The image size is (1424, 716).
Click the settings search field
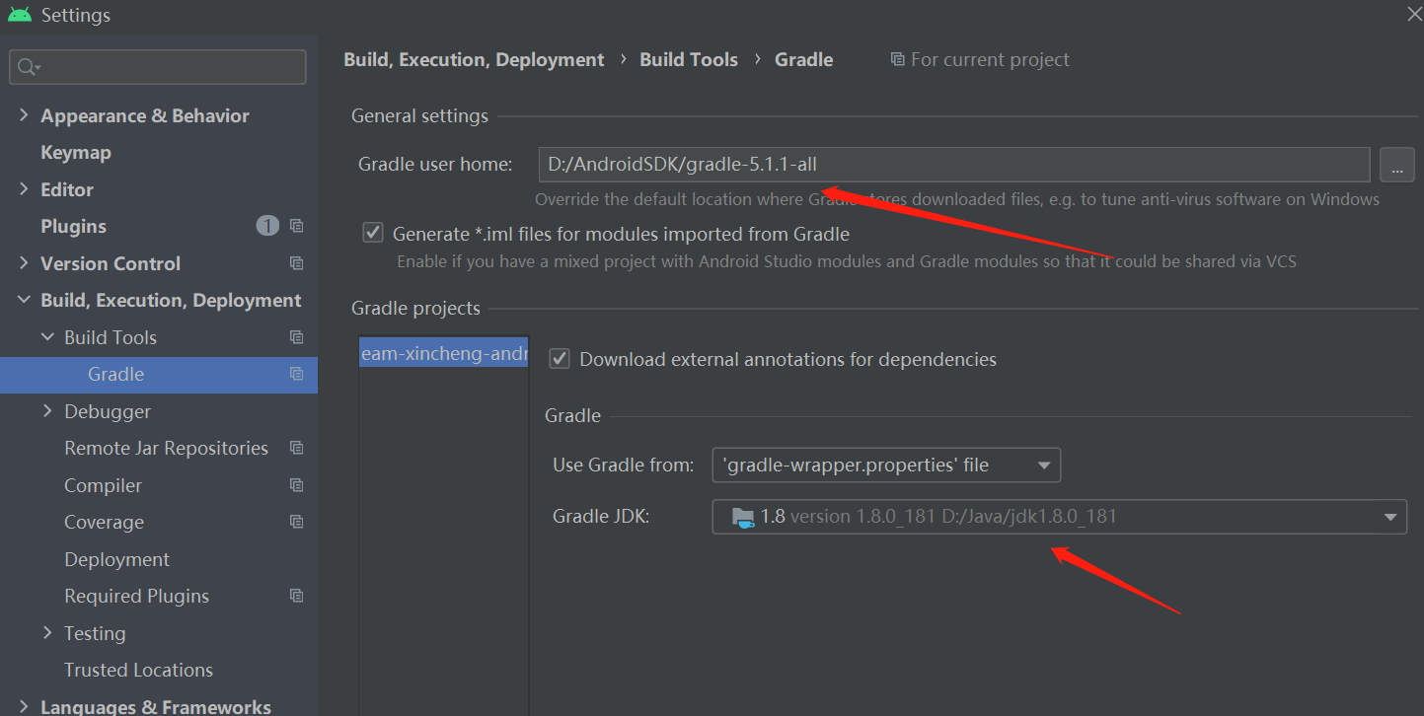click(158, 67)
